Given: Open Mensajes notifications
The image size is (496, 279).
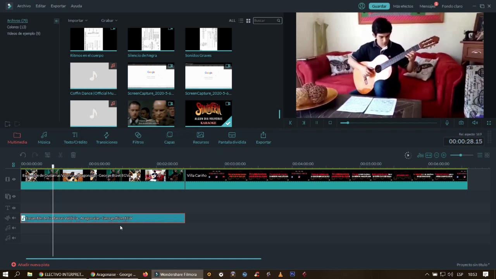Looking at the screenshot, I should point(428,6).
